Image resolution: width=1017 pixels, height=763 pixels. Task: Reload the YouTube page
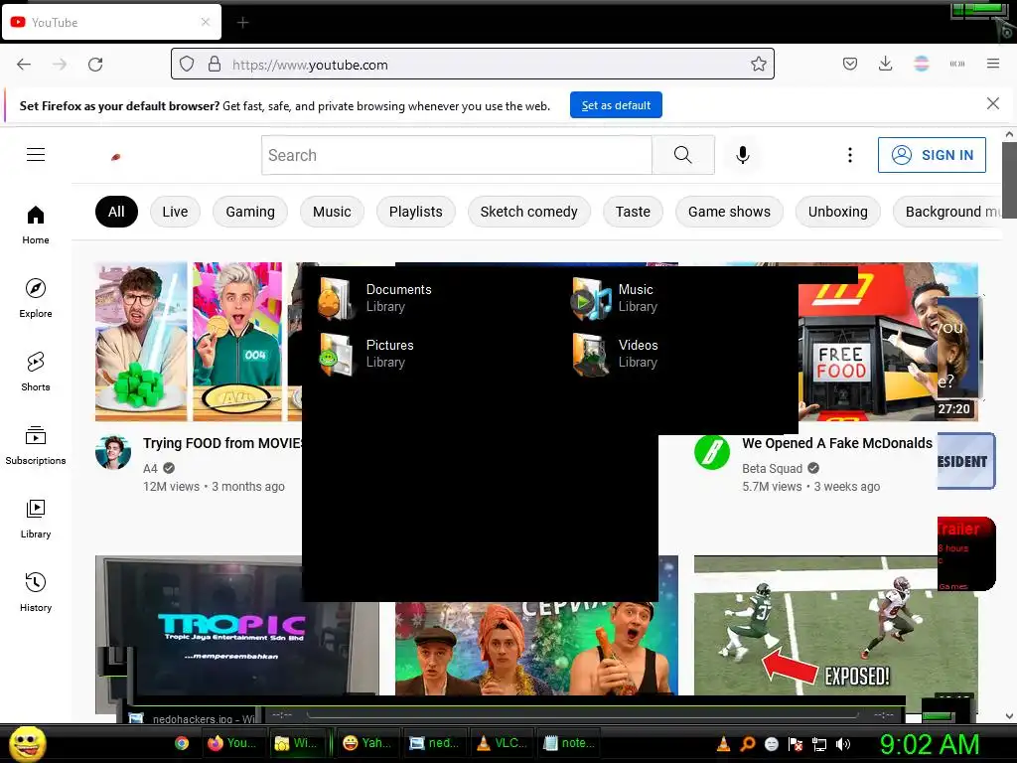[95, 65]
